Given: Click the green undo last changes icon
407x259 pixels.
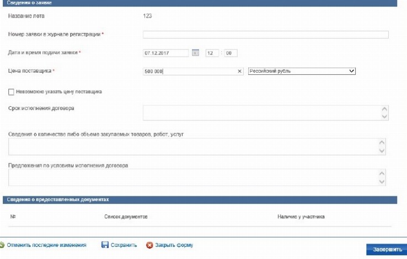Looking at the screenshot, I should pyautogui.click(x=2, y=245).
